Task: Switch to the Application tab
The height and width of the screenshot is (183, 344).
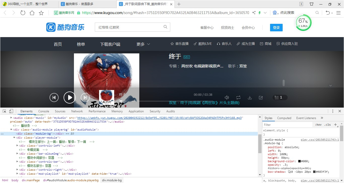Action: 136,111
